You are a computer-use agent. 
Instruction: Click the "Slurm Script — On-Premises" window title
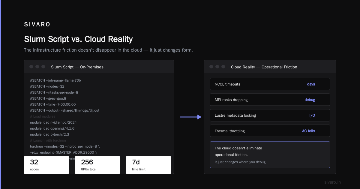coord(77,67)
